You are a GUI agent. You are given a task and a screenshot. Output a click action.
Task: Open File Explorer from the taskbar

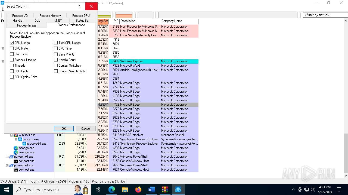pyautogui.click(x=125, y=190)
